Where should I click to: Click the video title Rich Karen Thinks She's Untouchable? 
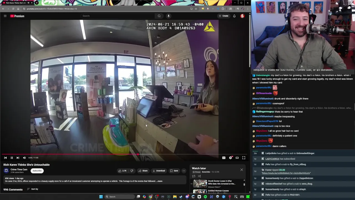tap(27, 165)
